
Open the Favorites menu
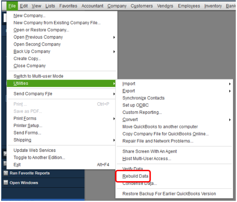(68, 6)
